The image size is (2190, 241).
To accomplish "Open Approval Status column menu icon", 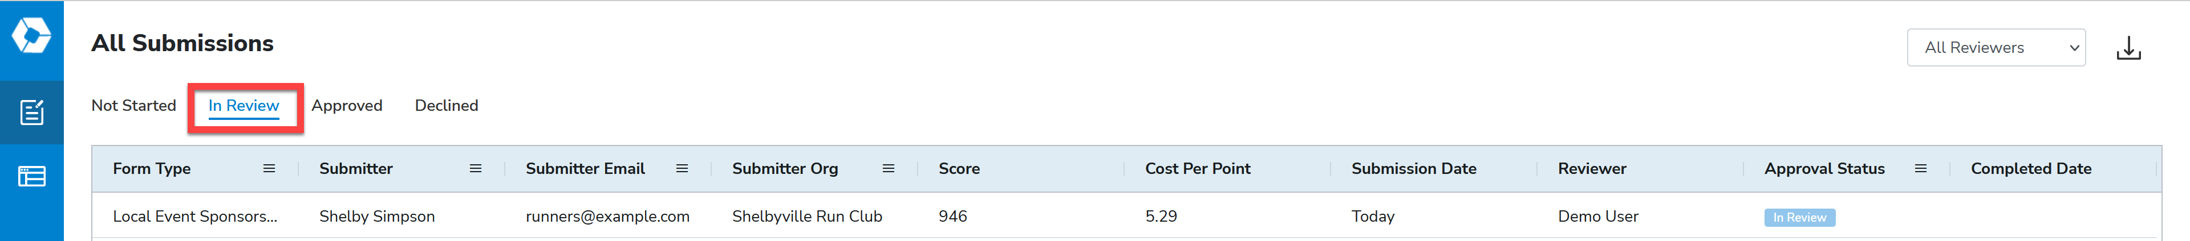I will pos(1920,169).
